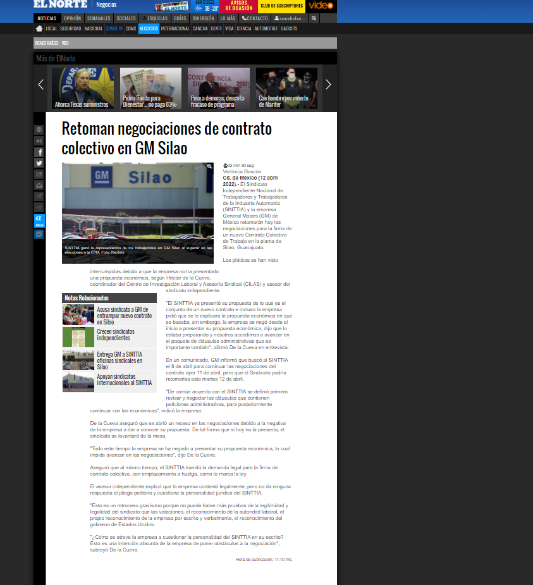Open related note 'Acusa sindicato a GM'
This screenshot has height=585, width=533.
click(x=109, y=315)
